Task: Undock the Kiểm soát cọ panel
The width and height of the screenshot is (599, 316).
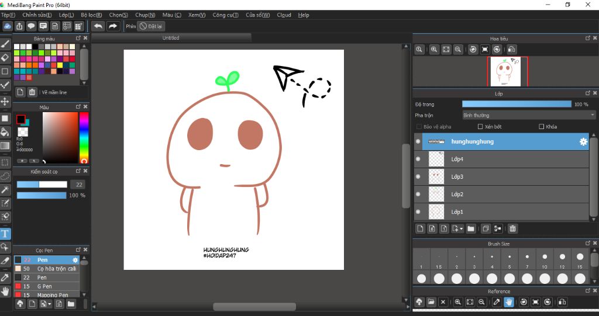Action: [78, 171]
